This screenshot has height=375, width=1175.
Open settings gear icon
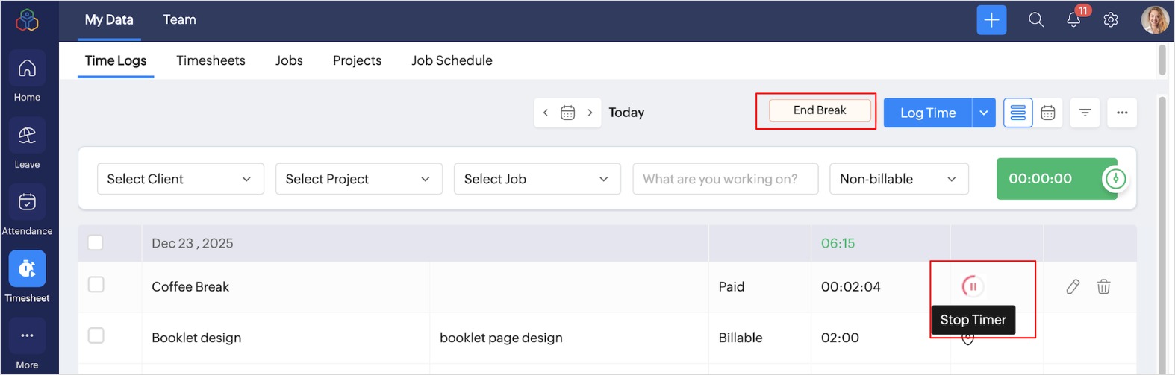(1111, 20)
